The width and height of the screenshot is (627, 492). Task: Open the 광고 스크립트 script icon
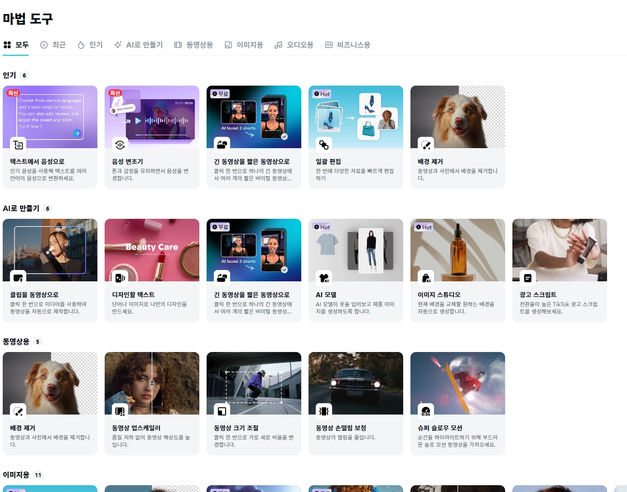tap(528, 278)
